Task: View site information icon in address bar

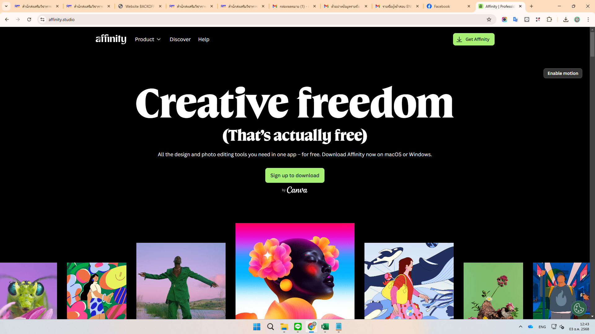Action: (x=42, y=19)
